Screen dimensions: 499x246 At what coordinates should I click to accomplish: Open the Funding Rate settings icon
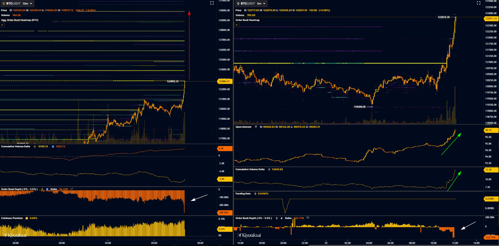coord(256,194)
